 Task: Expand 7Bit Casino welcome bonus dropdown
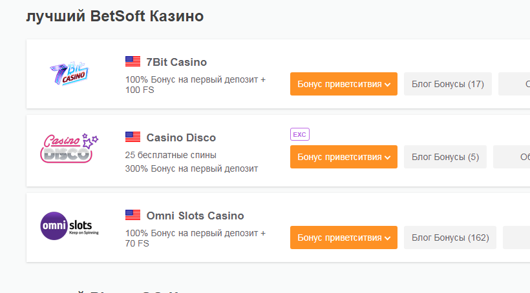click(x=344, y=84)
